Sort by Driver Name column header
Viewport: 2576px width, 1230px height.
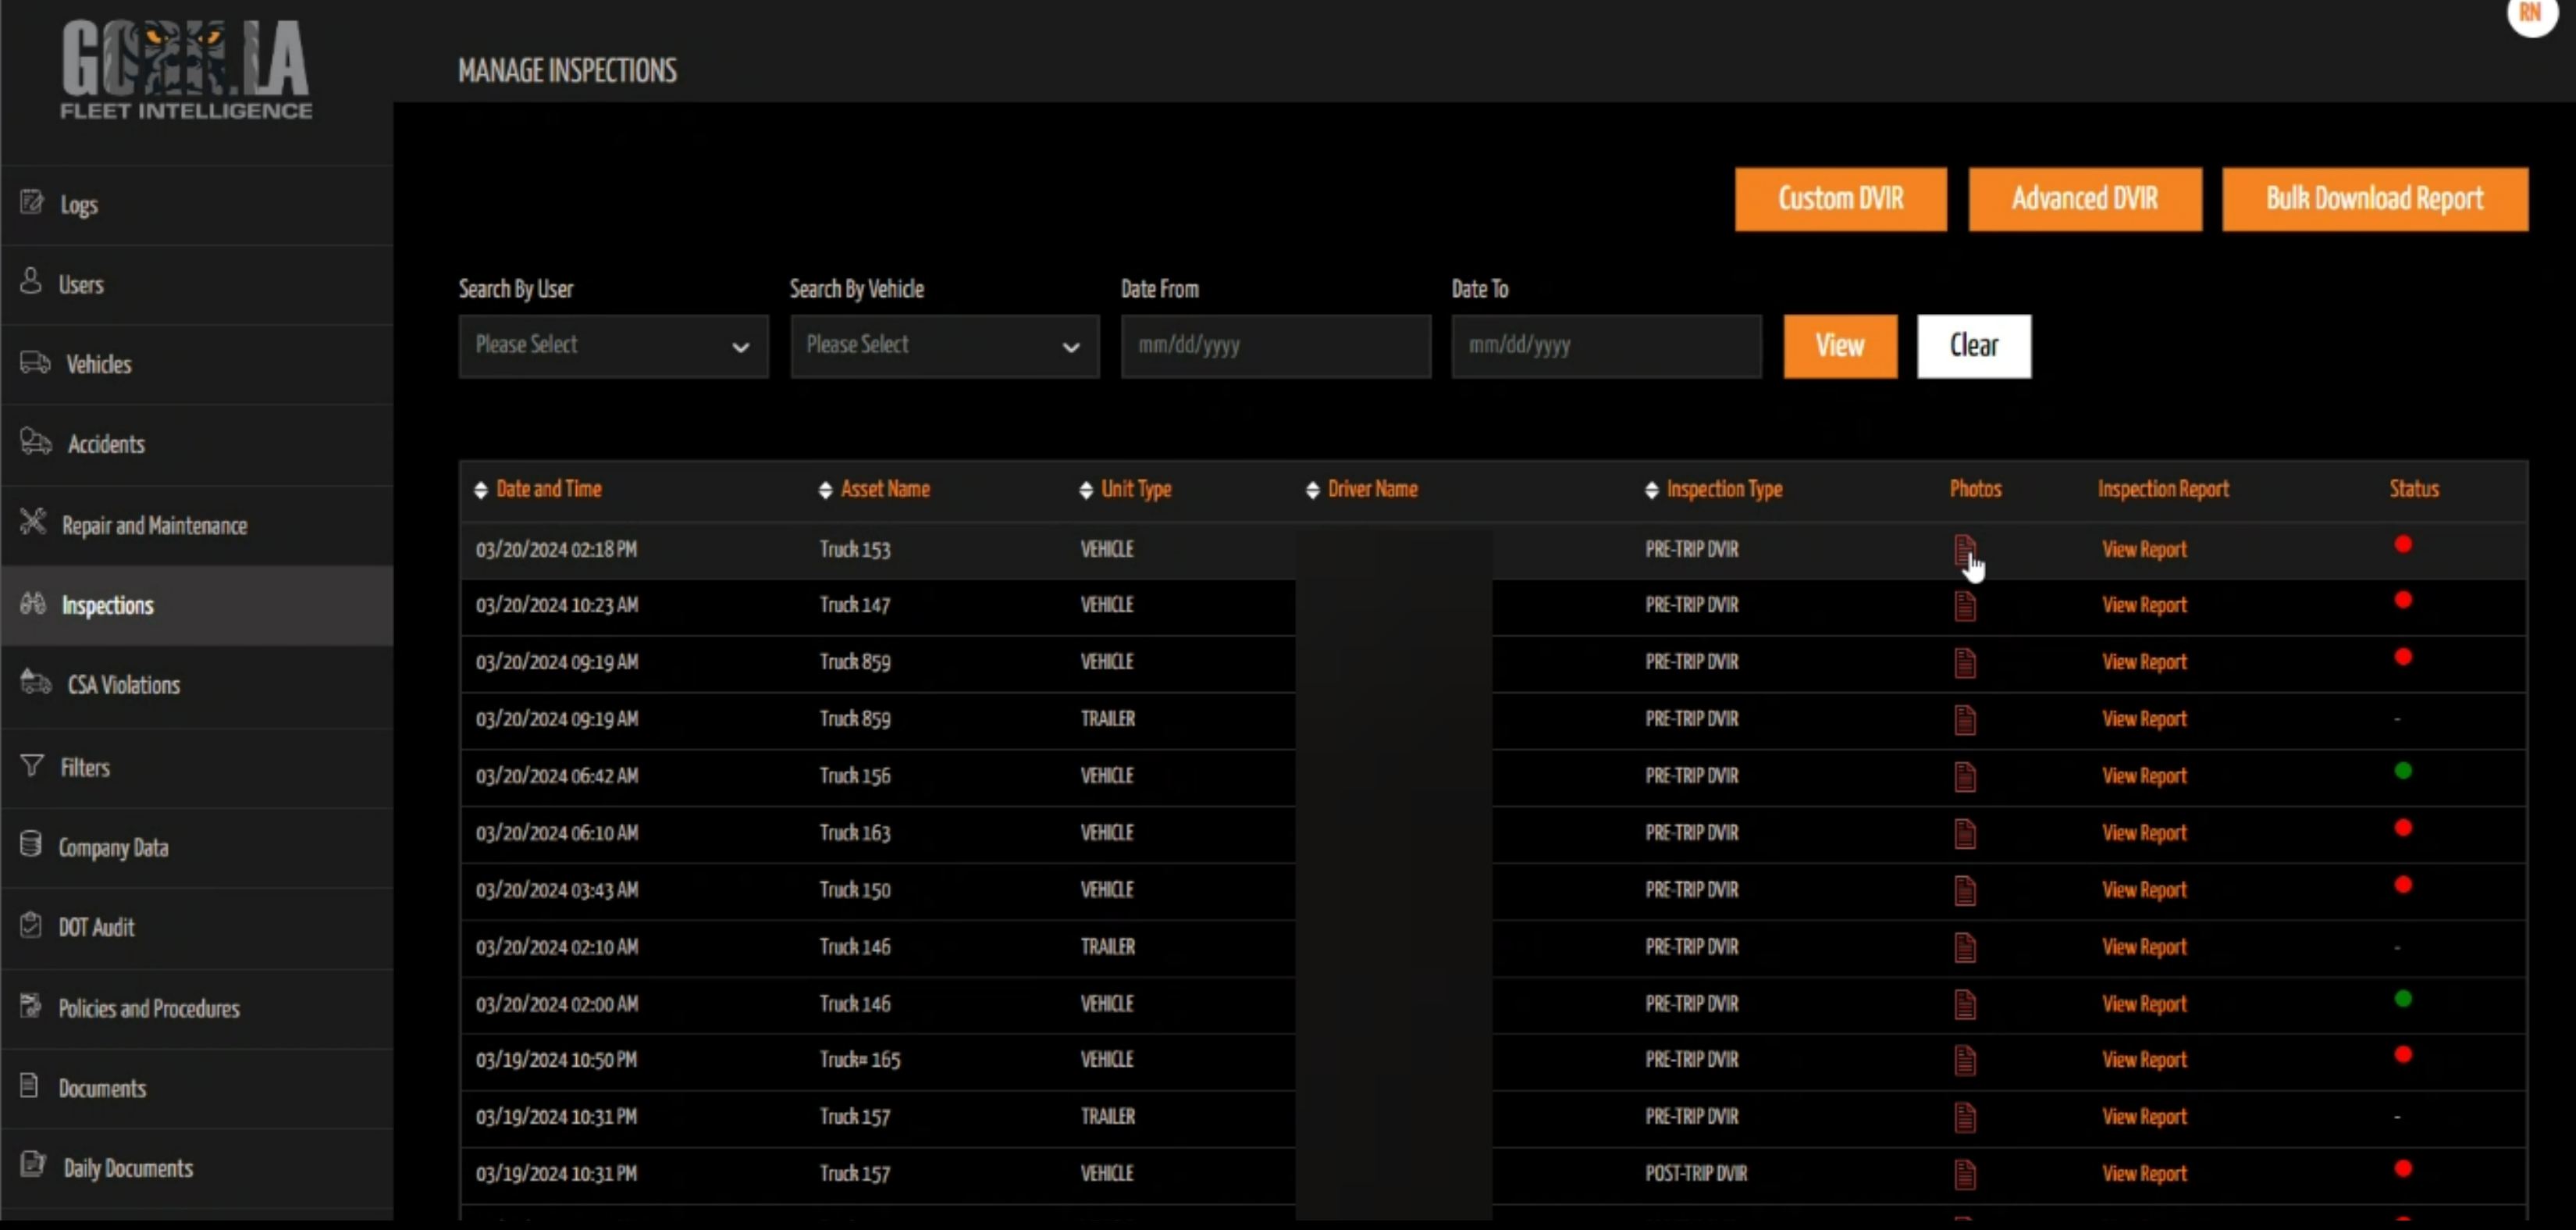[x=1313, y=490]
